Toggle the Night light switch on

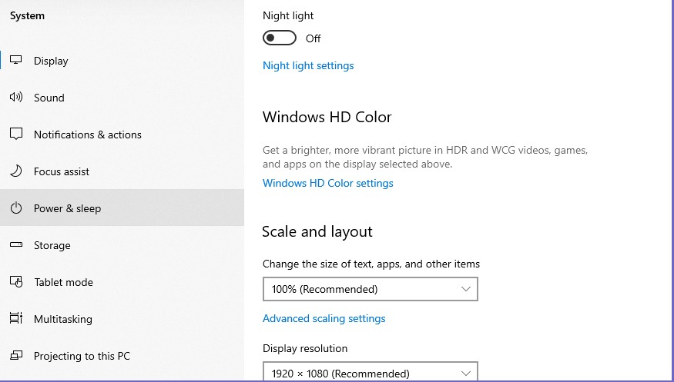[x=280, y=38]
